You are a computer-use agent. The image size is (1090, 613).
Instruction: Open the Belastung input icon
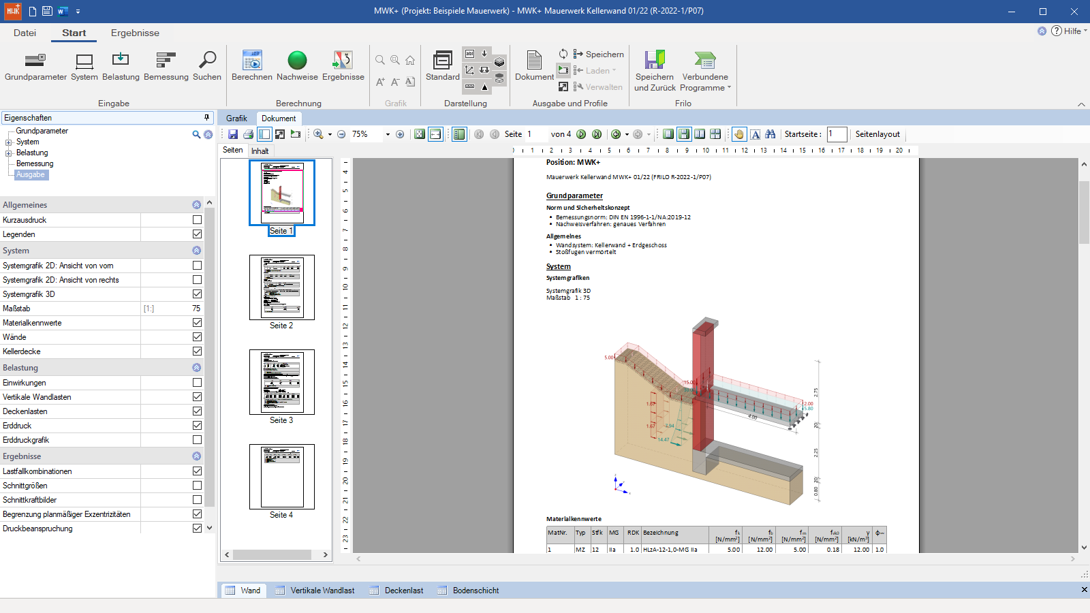(121, 66)
